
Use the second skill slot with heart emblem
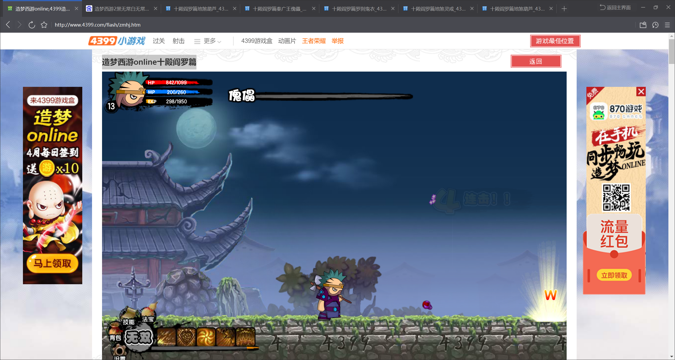[x=186, y=337]
